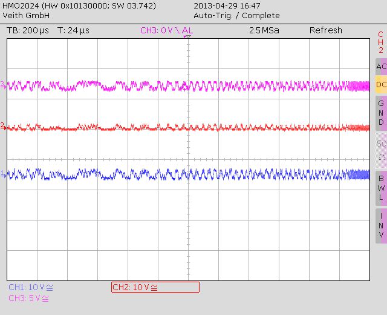Image resolution: width=387 pixels, height=315 pixels.
Task: Click the date 2013-04-29 16:47
Action: click(x=227, y=5)
